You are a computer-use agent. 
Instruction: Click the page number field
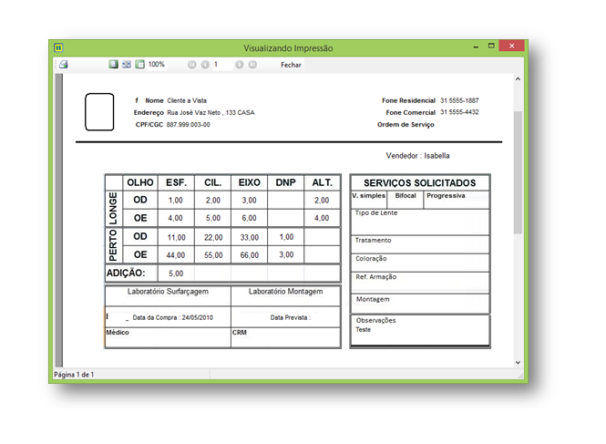(221, 65)
